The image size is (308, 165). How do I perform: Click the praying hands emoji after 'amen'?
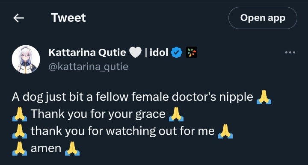(x=72, y=148)
